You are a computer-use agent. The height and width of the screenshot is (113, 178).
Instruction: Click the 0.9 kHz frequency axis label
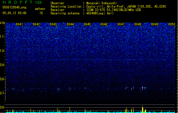tap(3, 65)
